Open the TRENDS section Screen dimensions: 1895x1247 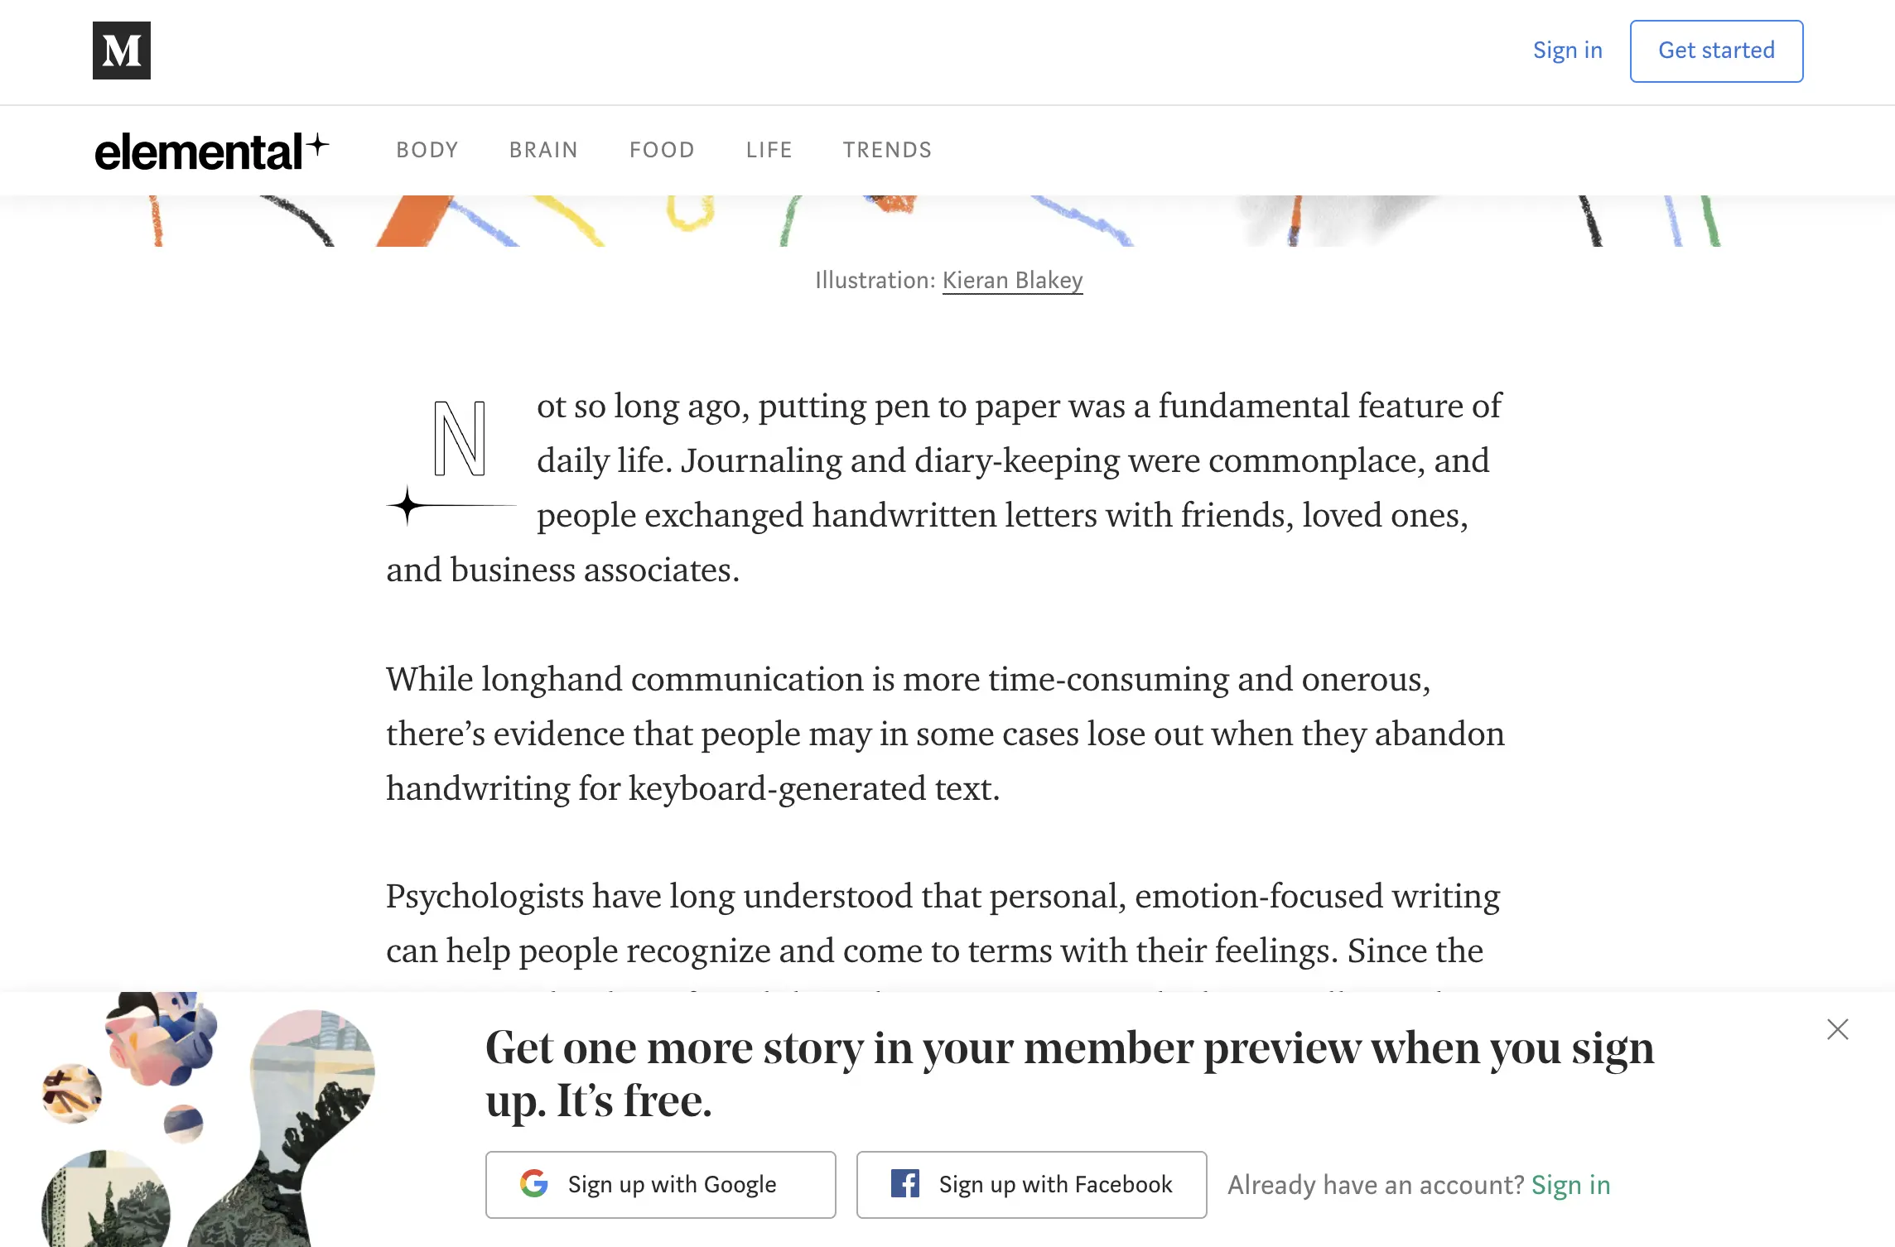click(887, 150)
